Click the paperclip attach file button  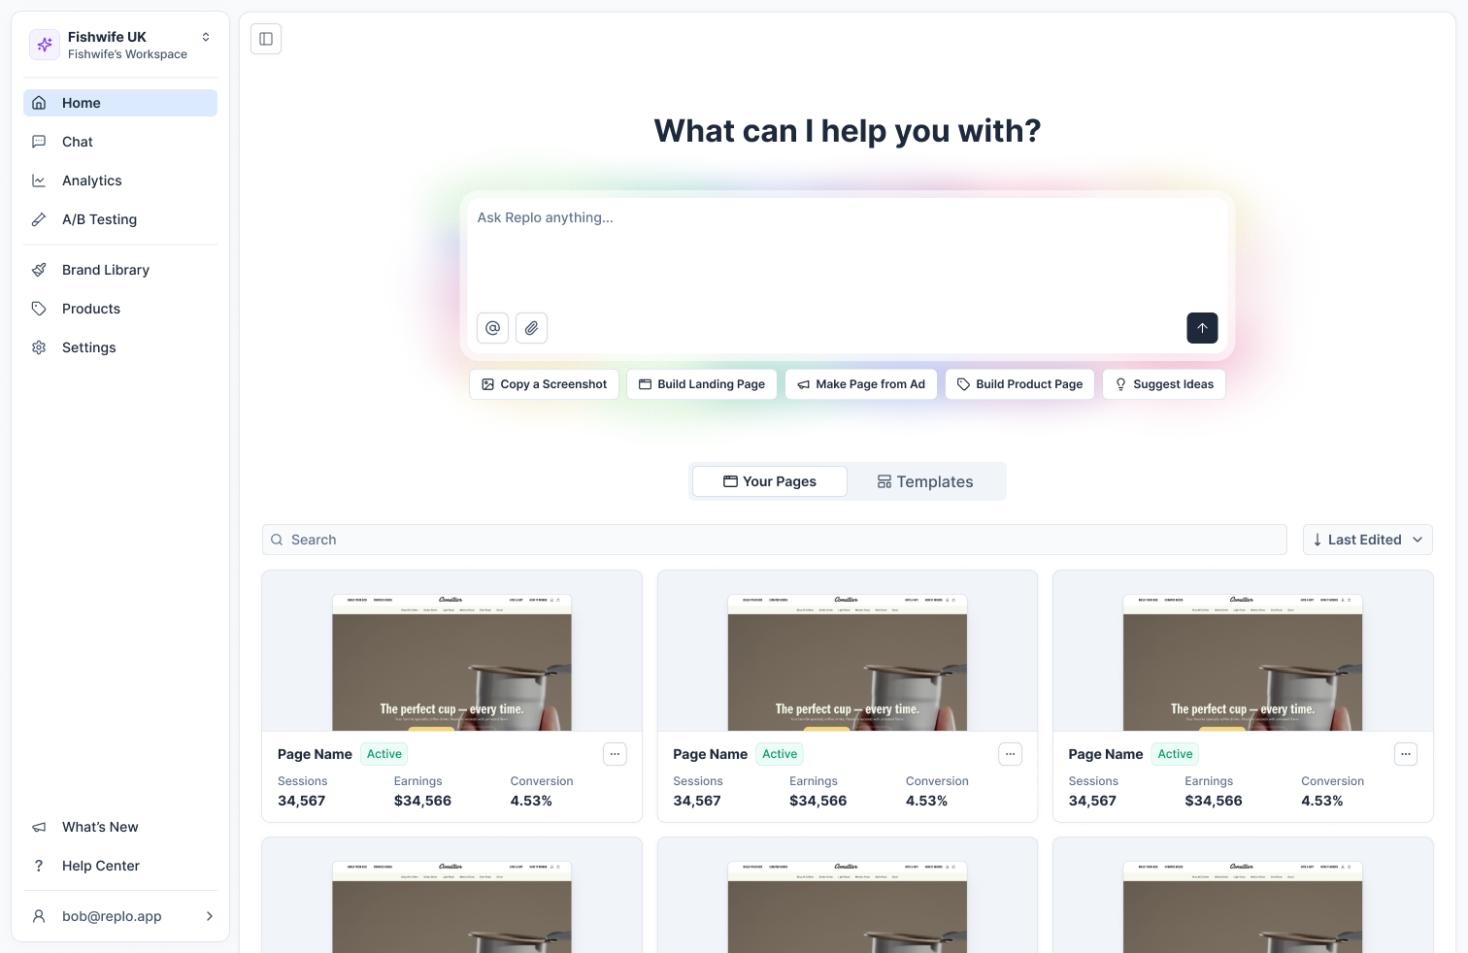tap(532, 328)
